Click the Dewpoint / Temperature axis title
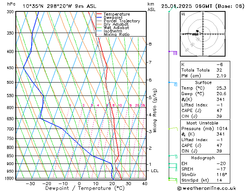248x191 pixels. pos(85,188)
